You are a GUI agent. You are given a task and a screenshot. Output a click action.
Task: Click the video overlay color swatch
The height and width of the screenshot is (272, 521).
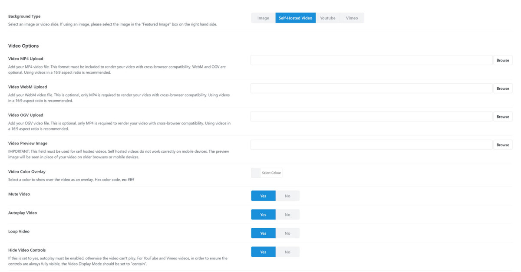(x=256, y=172)
